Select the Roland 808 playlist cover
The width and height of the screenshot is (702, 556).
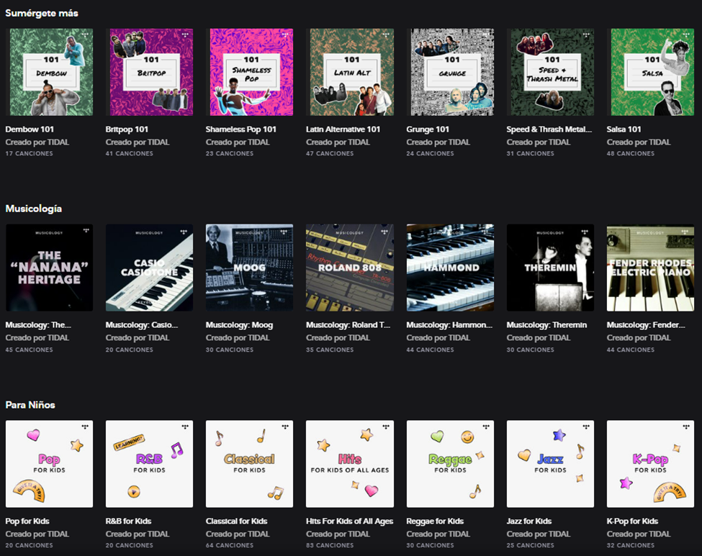350,268
